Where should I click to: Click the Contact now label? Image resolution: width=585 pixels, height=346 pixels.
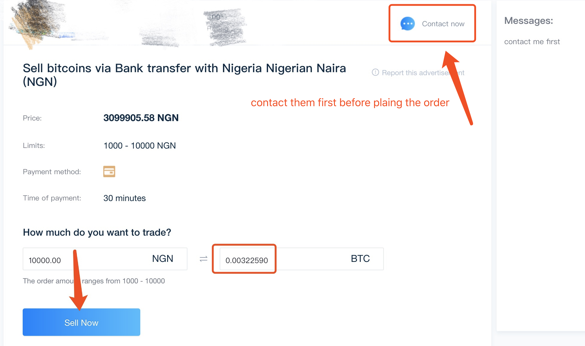coord(443,24)
